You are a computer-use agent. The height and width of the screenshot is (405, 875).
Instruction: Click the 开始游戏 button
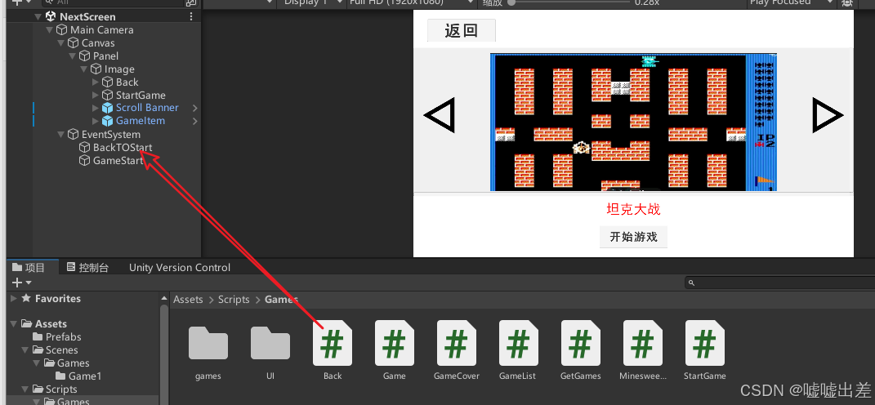[x=633, y=237]
